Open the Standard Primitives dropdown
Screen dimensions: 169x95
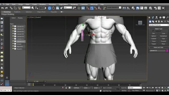tap(159, 25)
